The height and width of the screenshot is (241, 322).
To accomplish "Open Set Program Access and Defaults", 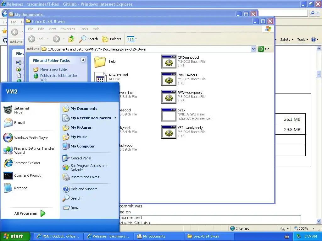I will click(85, 168).
